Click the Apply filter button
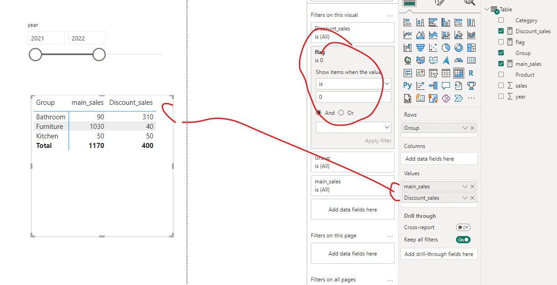This screenshot has height=285, width=557. pyautogui.click(x=378, y=141)
